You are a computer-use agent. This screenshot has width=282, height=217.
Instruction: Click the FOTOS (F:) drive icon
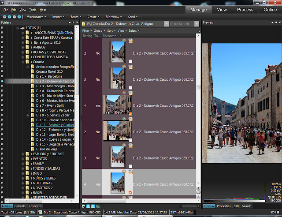[x=22, y=28]
